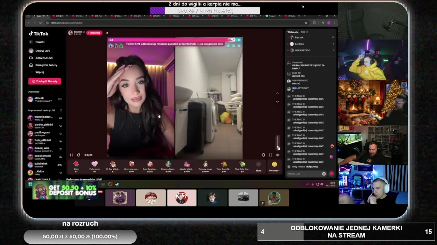Open a new browser tab with plus
437x245 pixels.
click(x=305, y=16)
